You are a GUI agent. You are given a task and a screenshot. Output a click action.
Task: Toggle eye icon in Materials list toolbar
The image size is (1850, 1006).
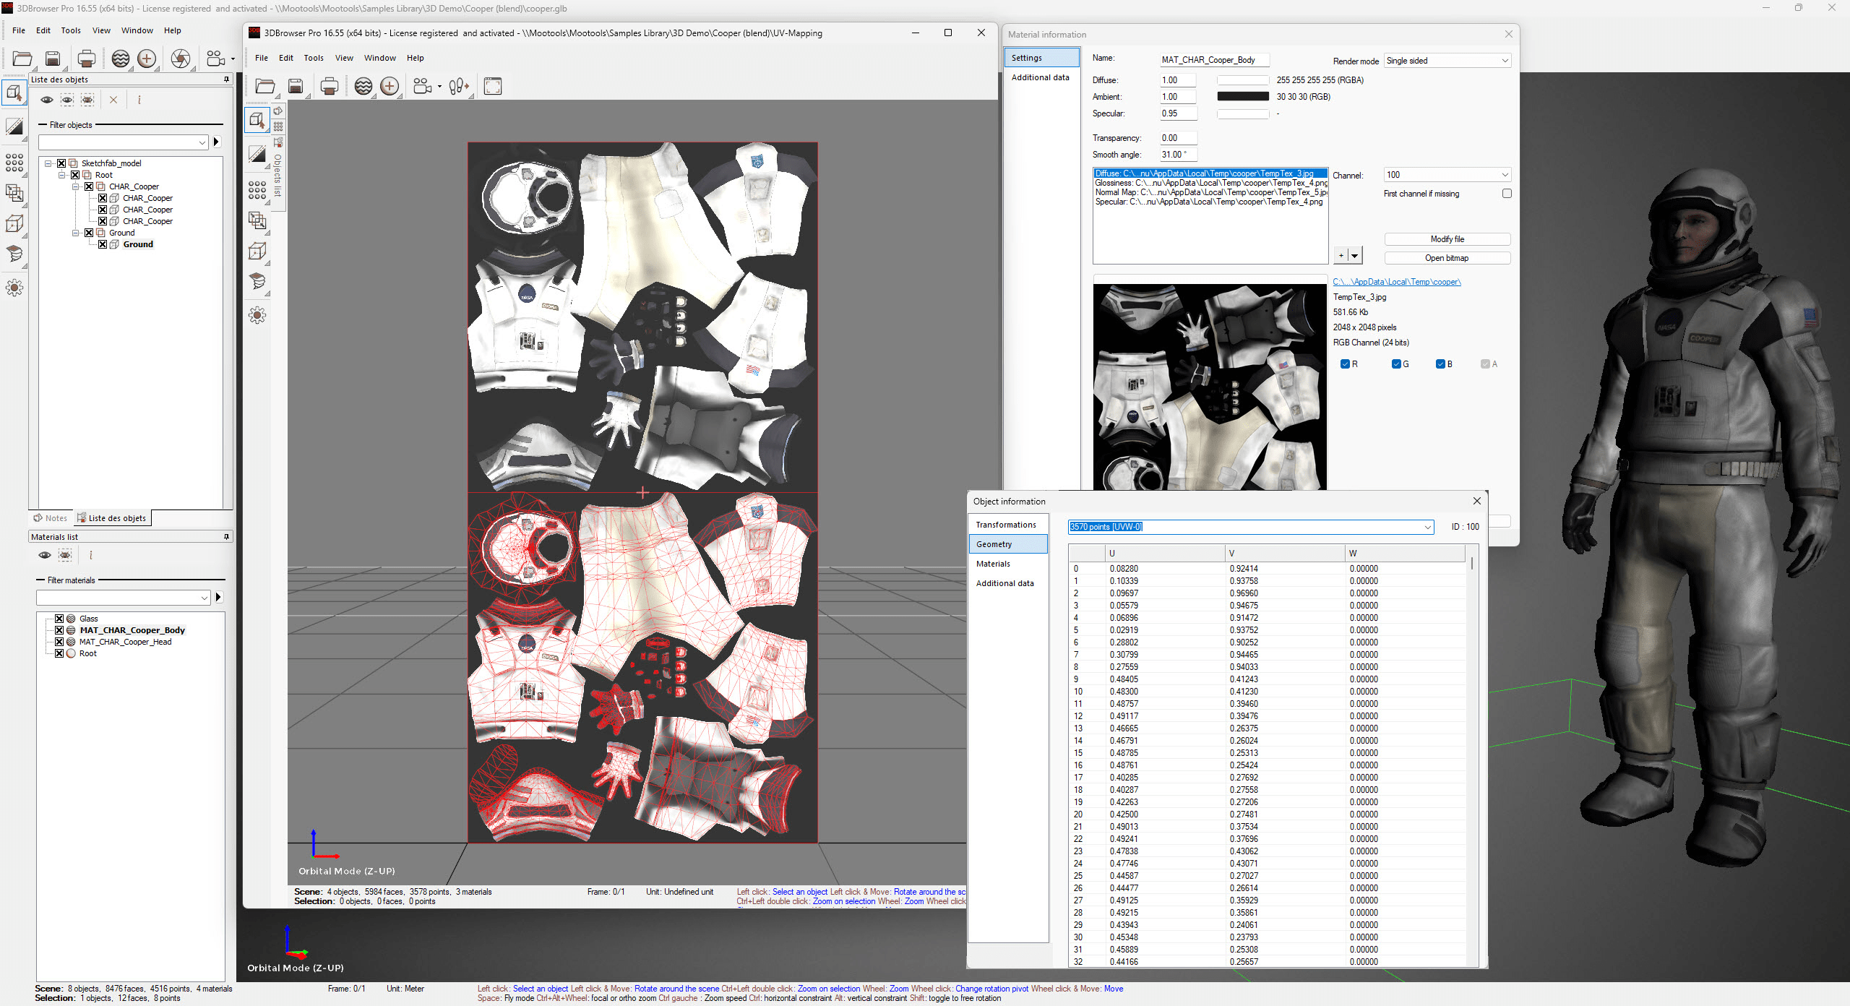[x=45, y=555]
